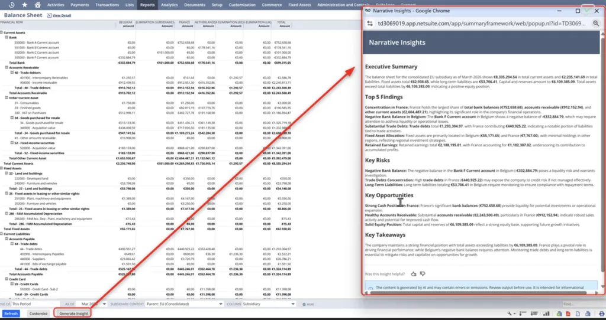Click the Total Current Assets row label
Viewport: 606px width, 320px height.
[18, 164]
